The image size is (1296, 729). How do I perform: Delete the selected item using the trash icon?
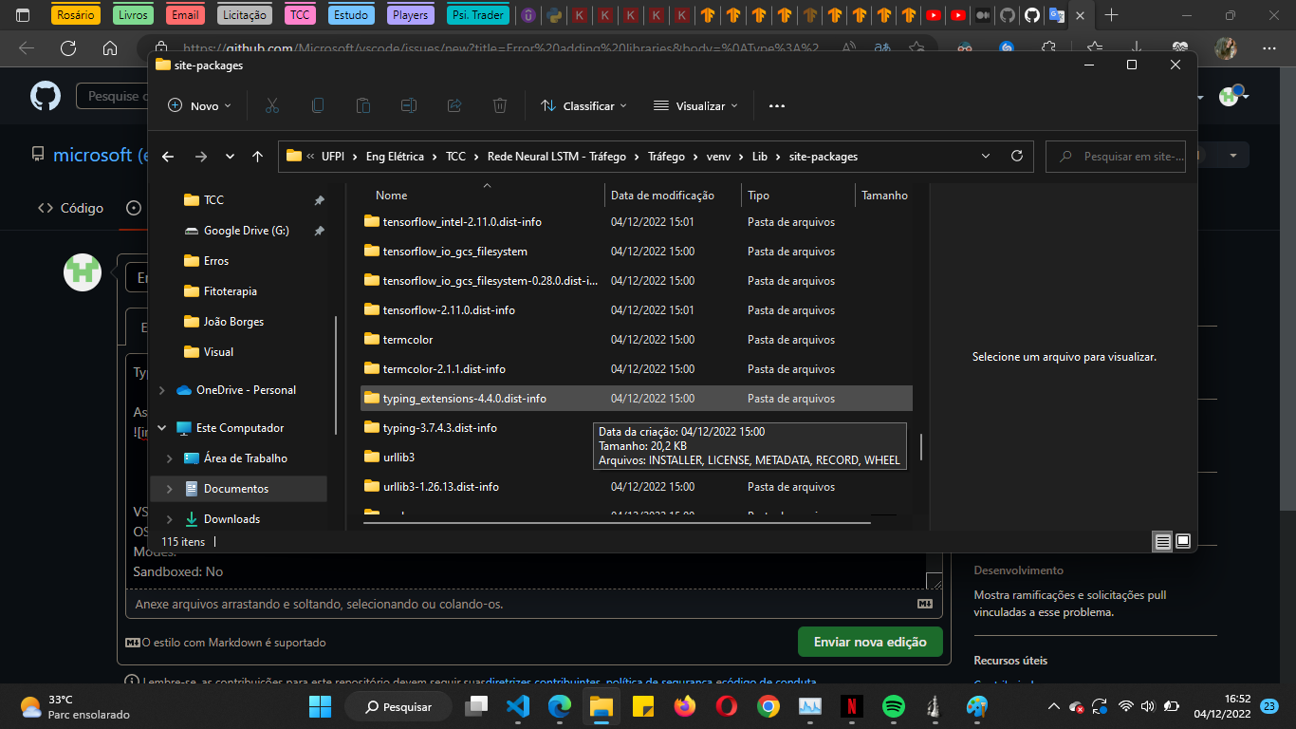pyautogui.click(x=500, y=105)
